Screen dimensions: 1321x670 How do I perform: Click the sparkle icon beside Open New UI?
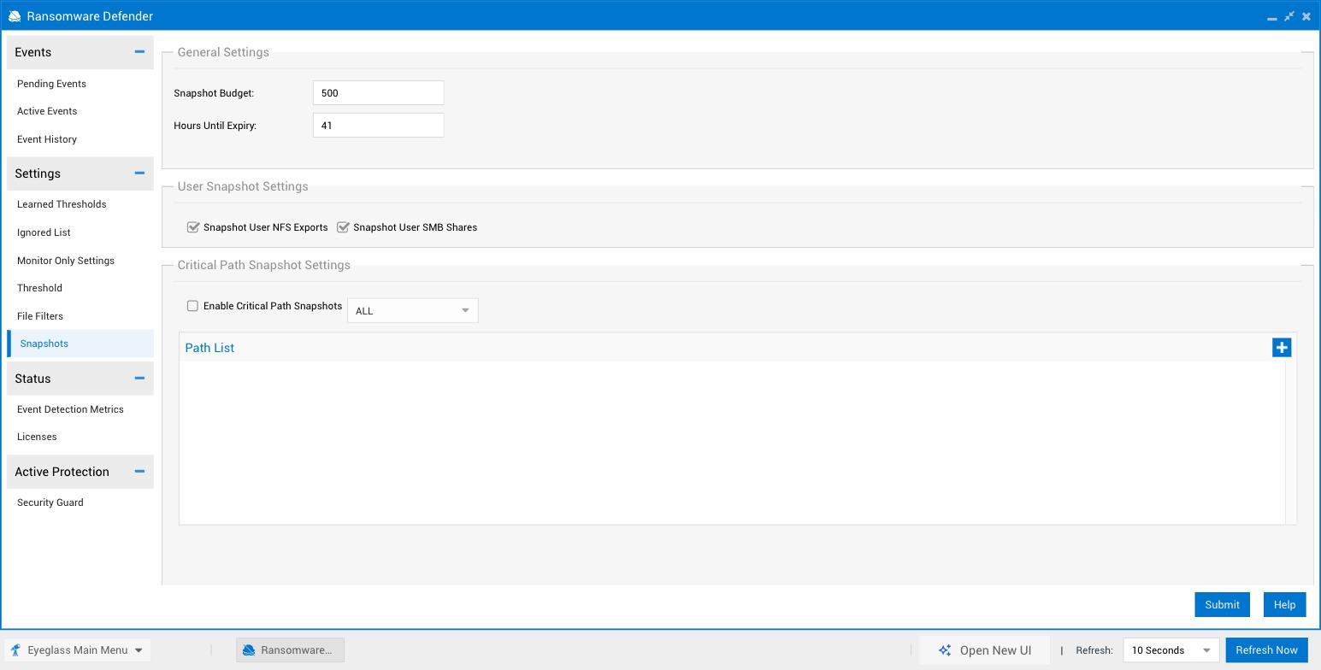point(945,650)
